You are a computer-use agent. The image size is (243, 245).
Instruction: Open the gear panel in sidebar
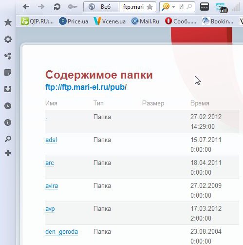coord(8,40)
